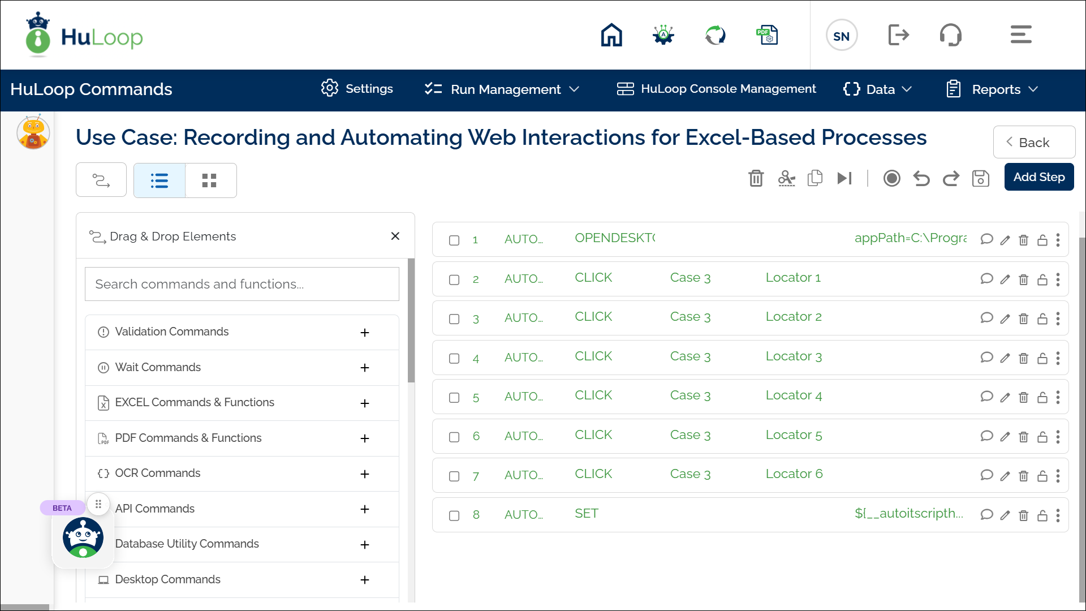Click the Back button

1033,143
